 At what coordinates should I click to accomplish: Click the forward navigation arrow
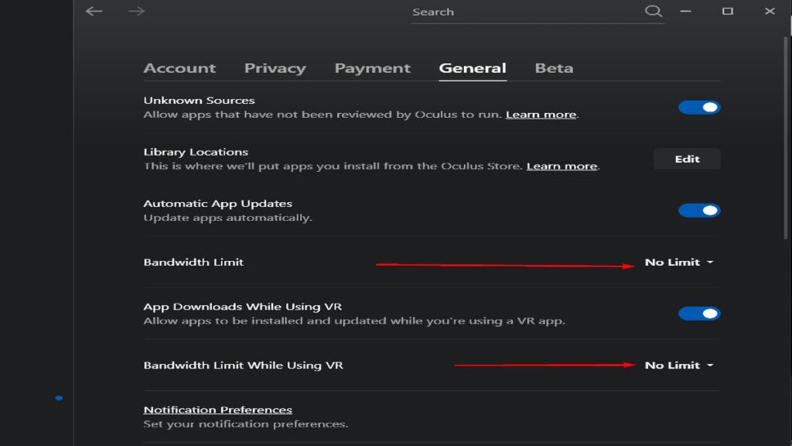click(x=138, y=12)
